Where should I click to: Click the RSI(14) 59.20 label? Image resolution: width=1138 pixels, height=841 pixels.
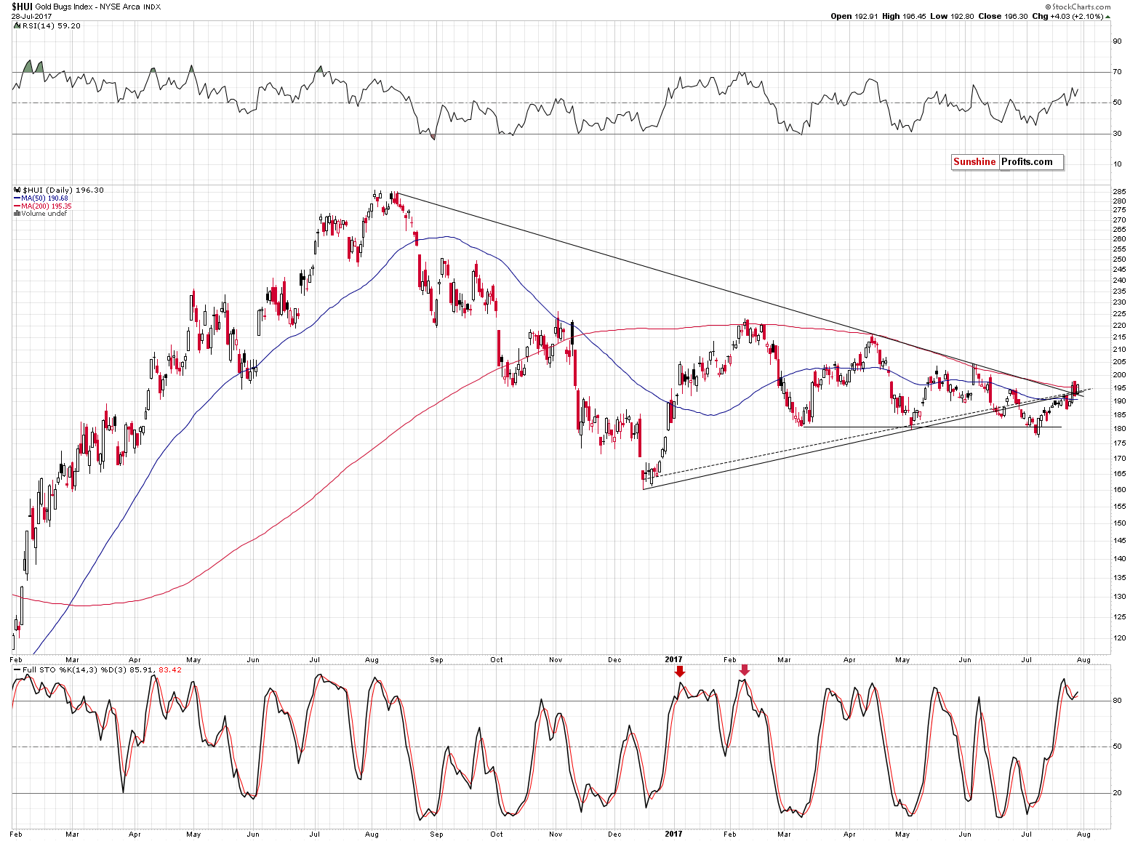click(x=52, y=25)
